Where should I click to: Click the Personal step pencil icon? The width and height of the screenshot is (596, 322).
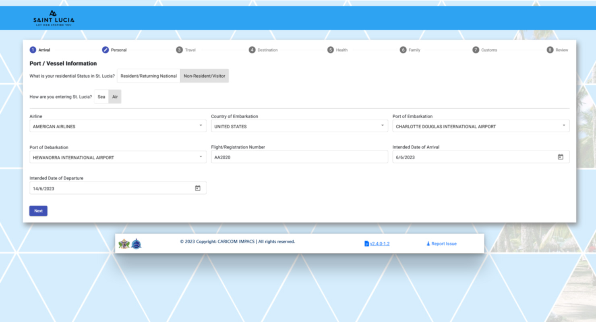(105, 50)
